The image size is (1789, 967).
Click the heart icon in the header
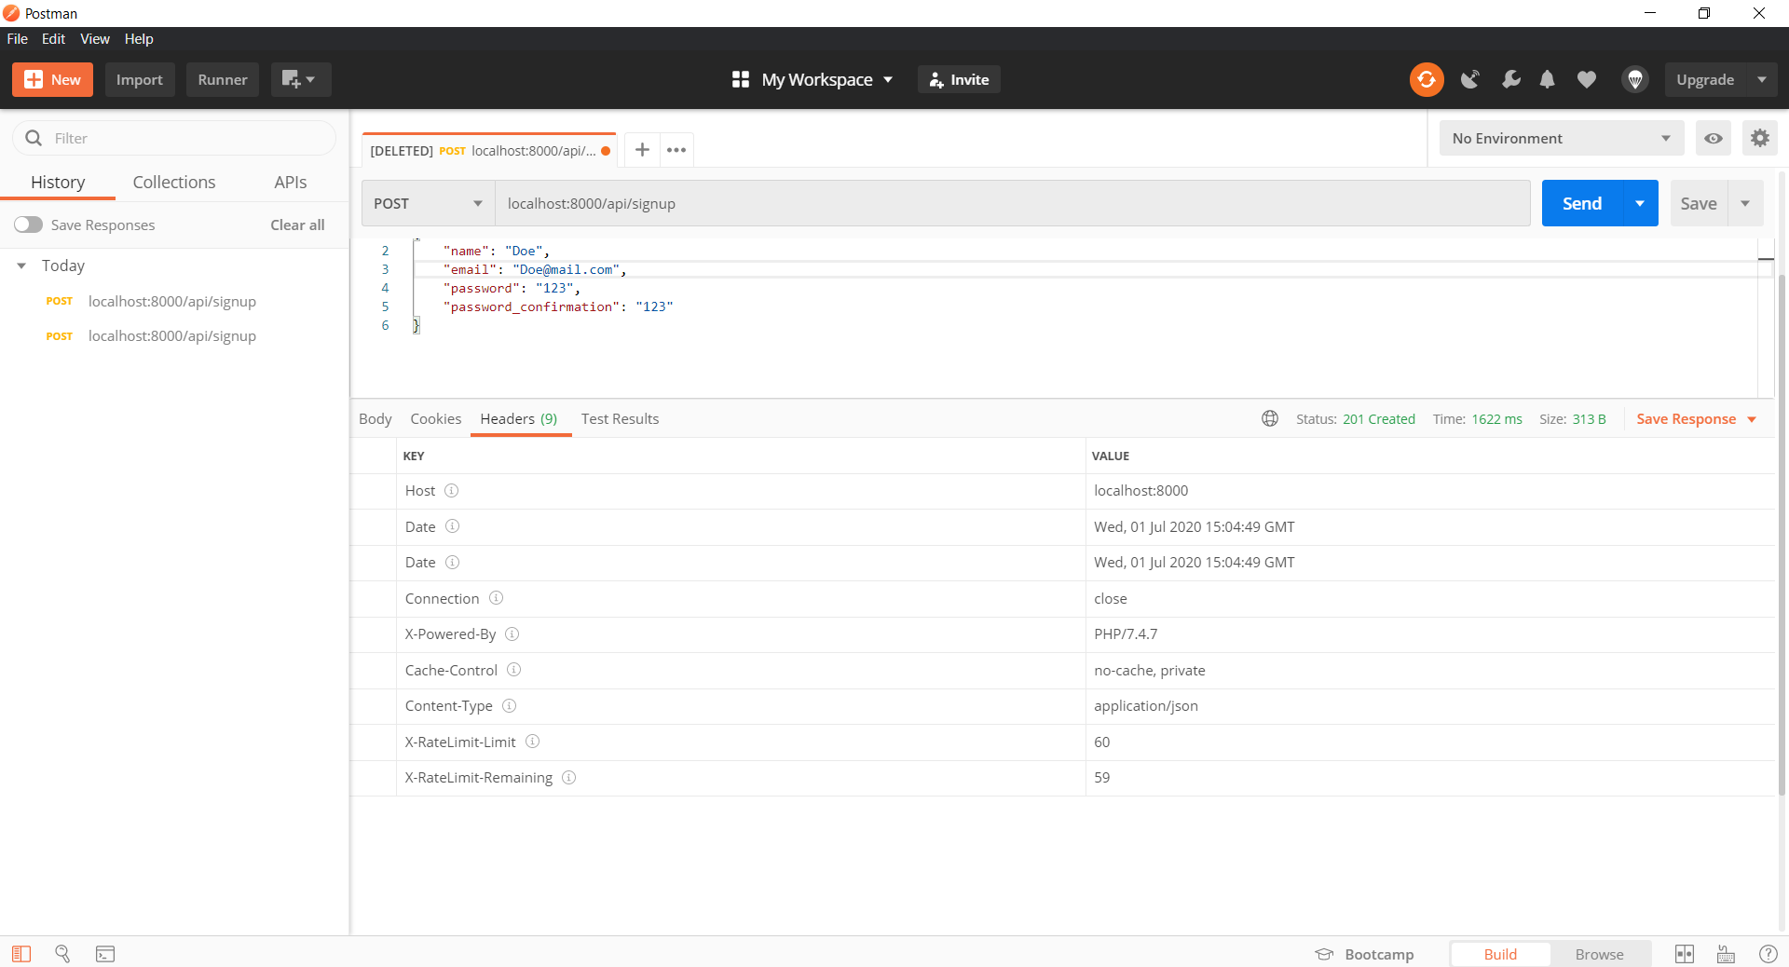(1587, 79)
